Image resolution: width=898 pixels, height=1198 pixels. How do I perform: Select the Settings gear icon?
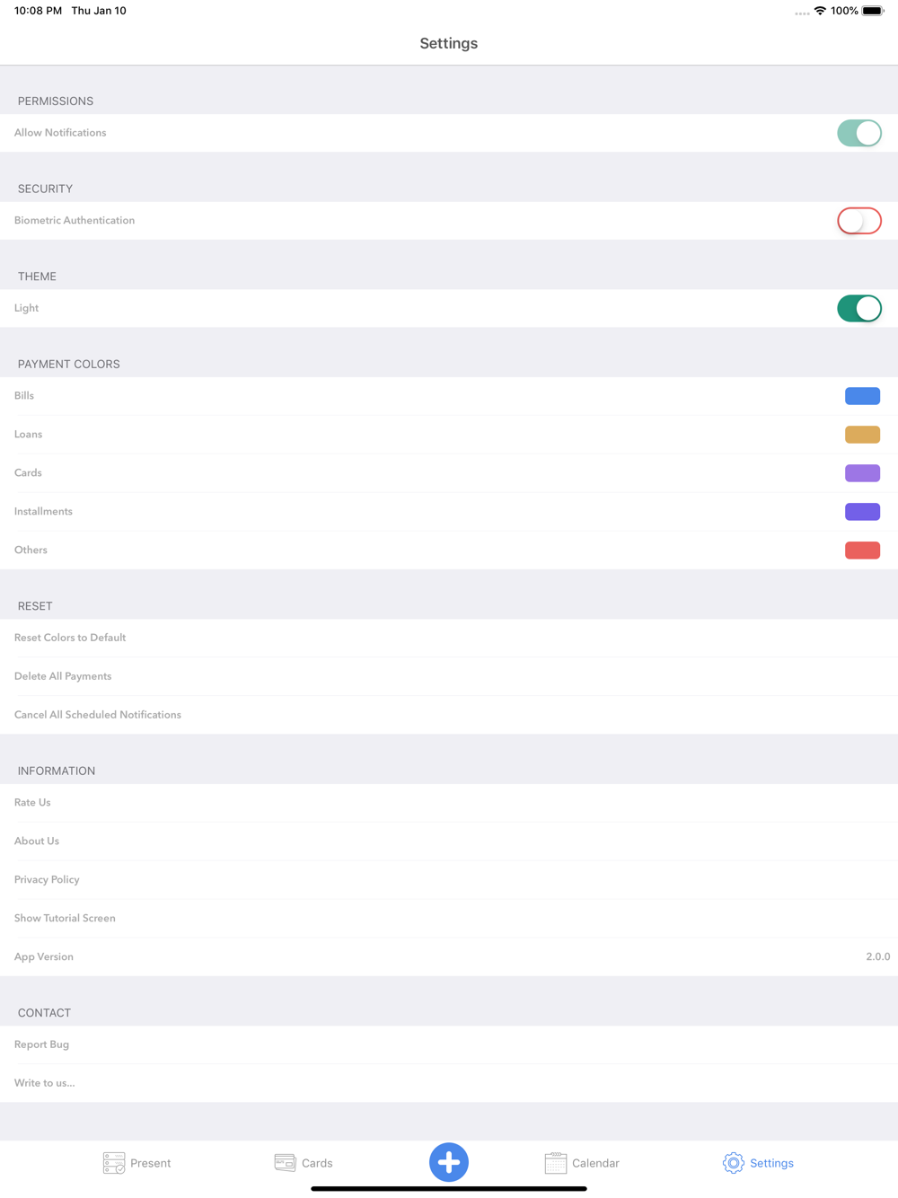(734, 1163)
